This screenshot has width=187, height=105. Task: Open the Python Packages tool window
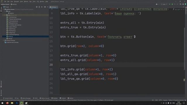coord(26,98)
